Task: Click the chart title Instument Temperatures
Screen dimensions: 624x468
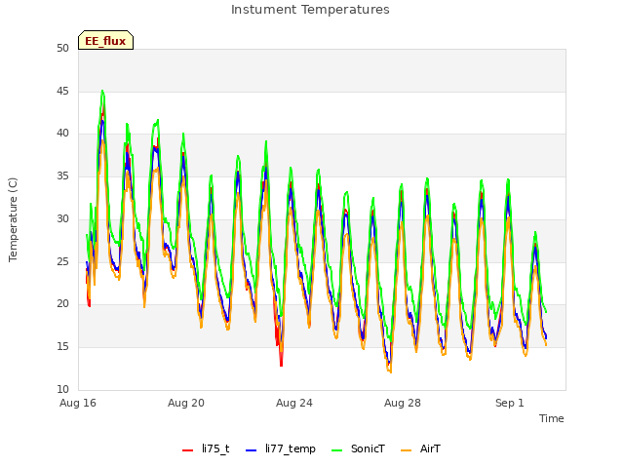Action: 310,9
